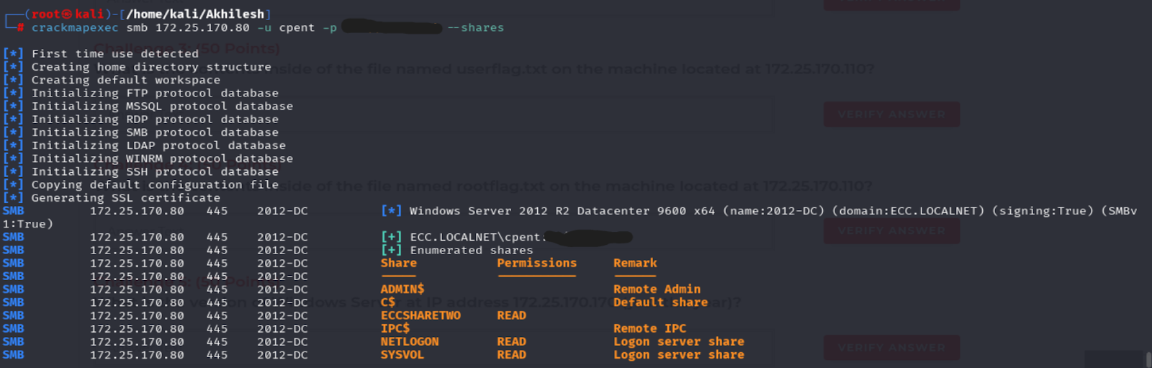Click the Permissions column header
The image size is (1152, 368).
click(536, 264)
